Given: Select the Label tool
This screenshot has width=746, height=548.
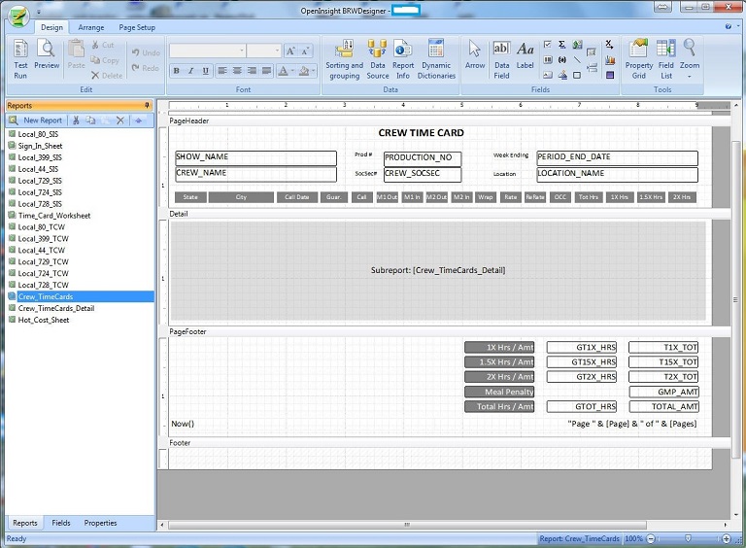Looking at the screenshot, I should coord(526,54).
